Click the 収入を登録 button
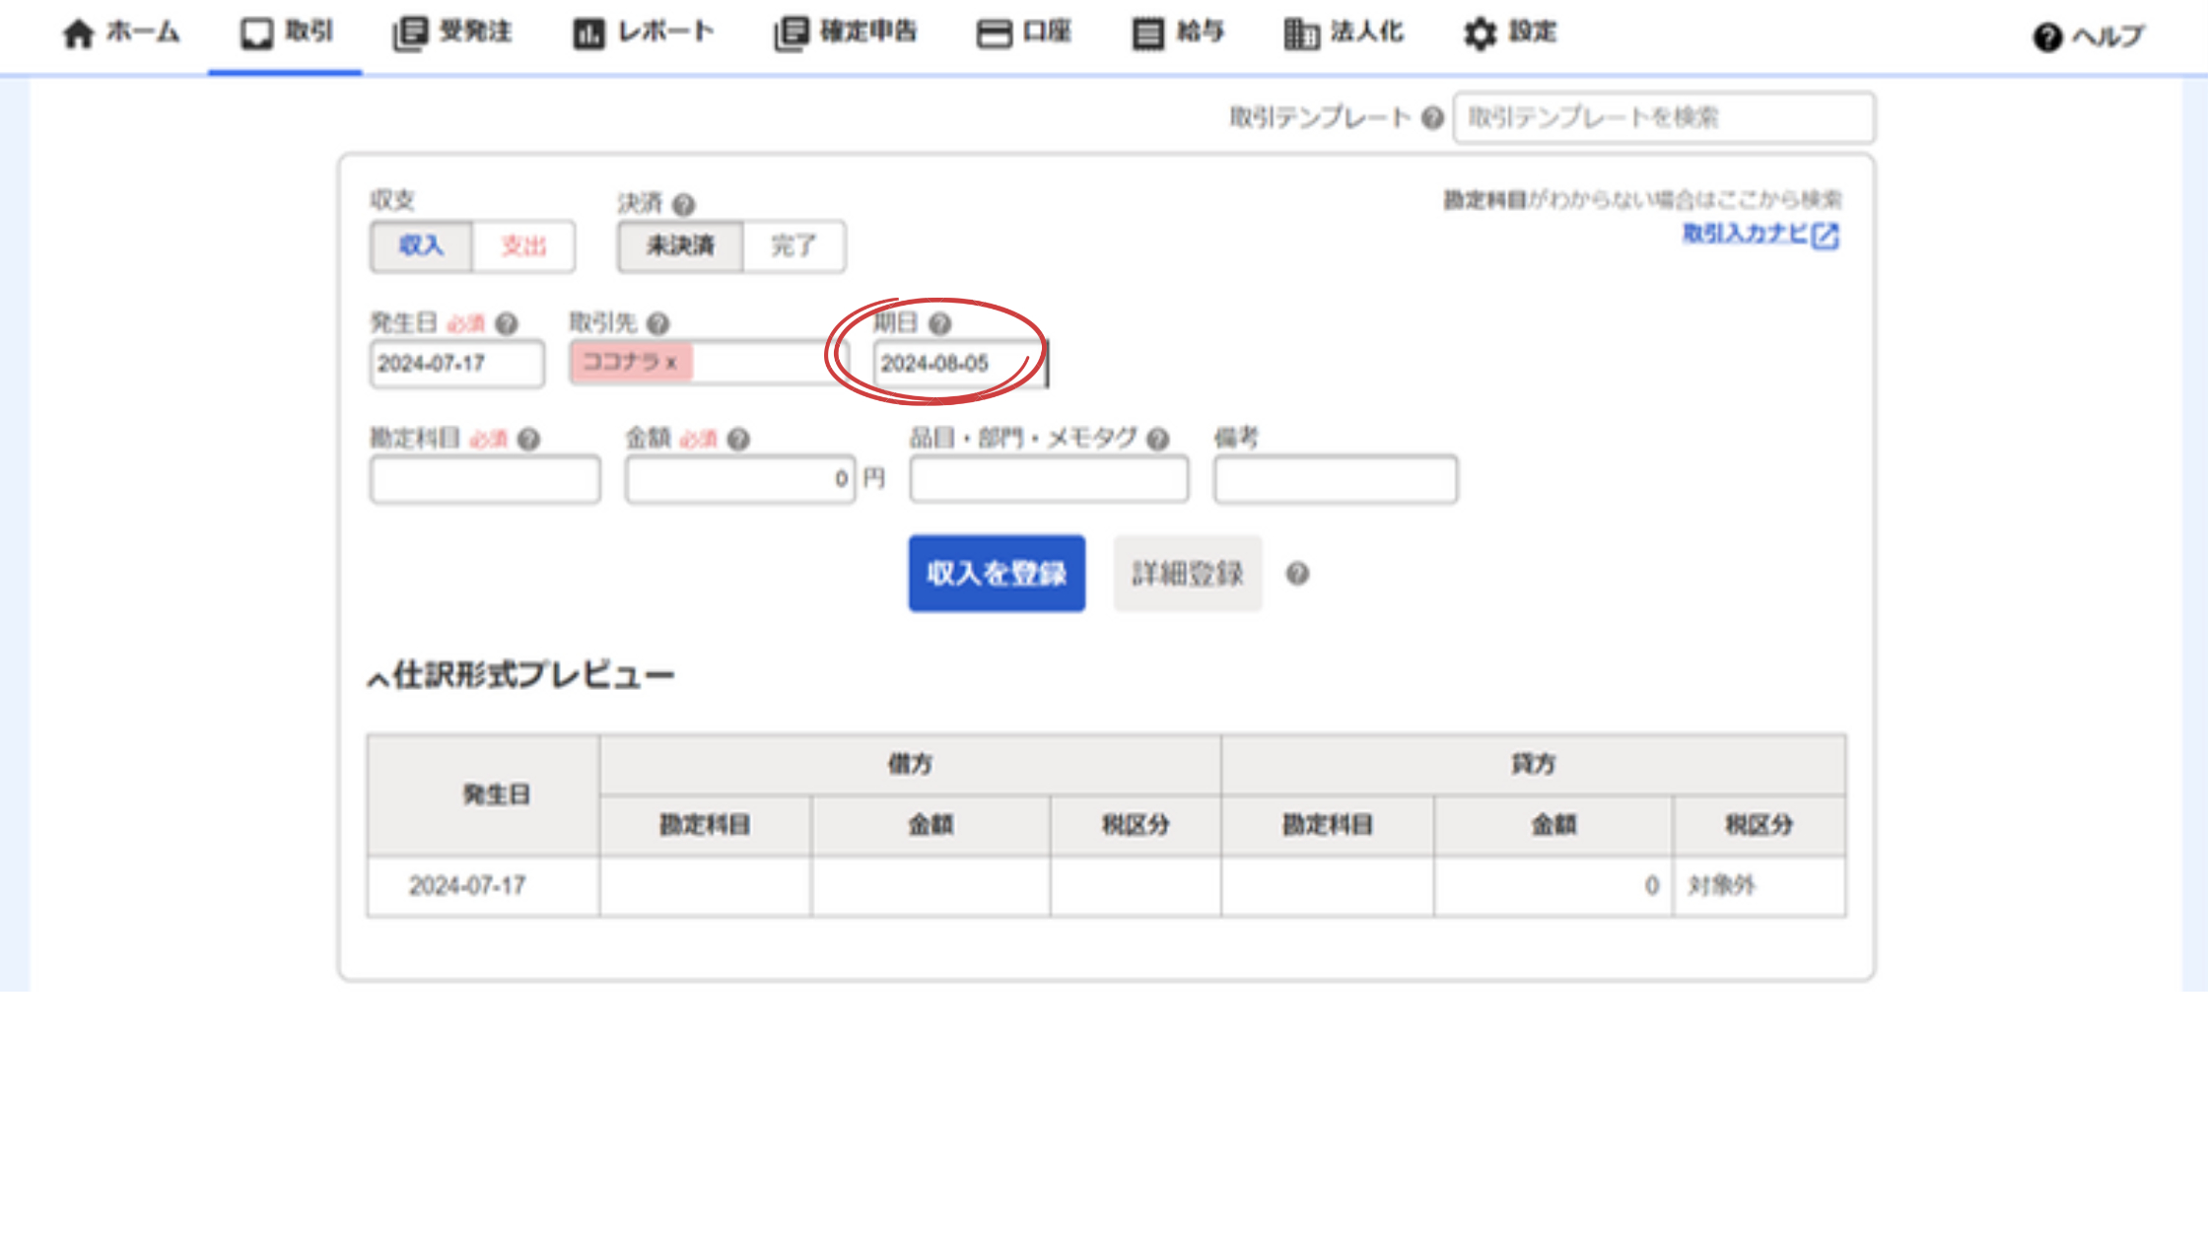 point(997,574)
